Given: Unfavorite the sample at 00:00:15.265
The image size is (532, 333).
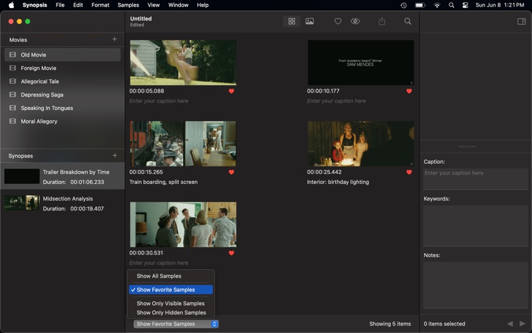Looking at the screenshot, I should point(231,172).
